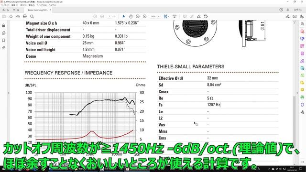Open the notifications bell icon
This screenshot has width=306, height=172.
(288, 10)
